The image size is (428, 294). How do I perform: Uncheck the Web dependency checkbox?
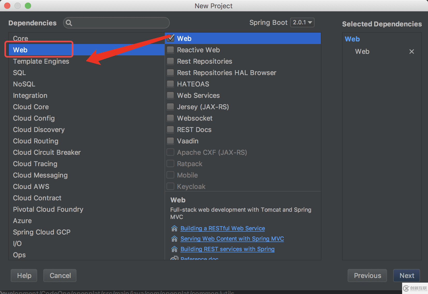(x=171, y=38)
